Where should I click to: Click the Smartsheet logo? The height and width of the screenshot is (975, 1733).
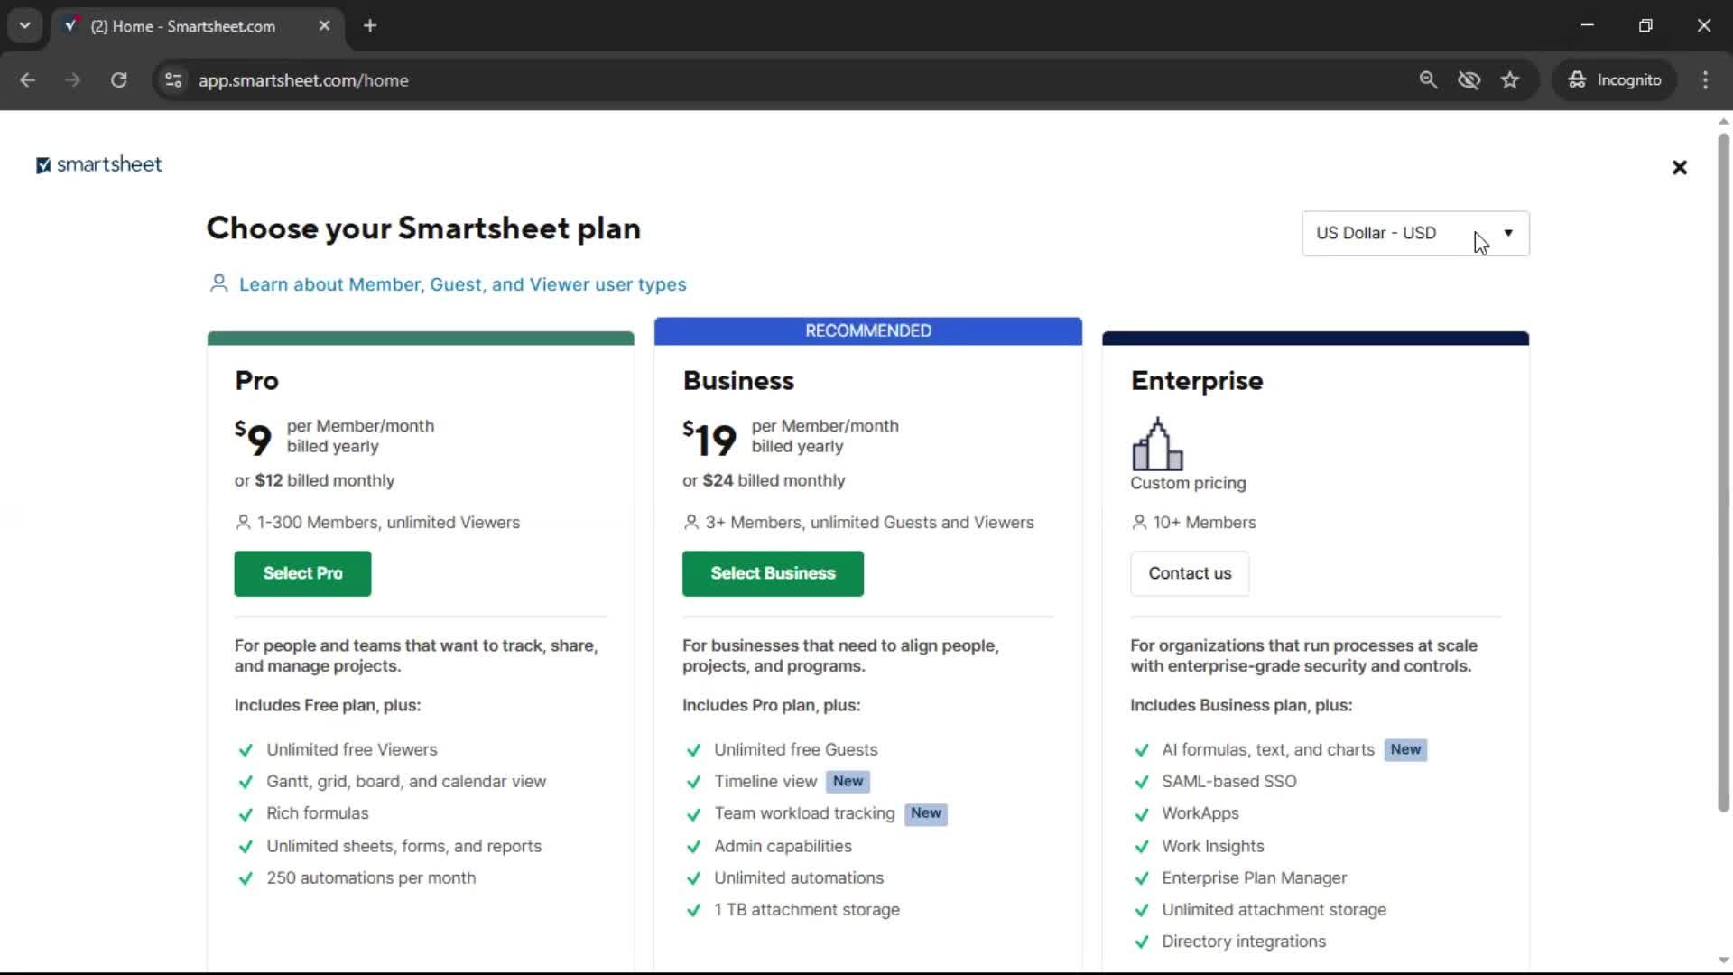97,164
